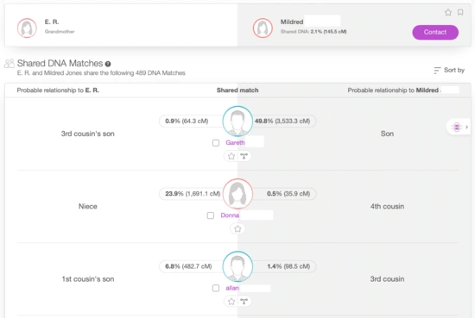The image size is (475, 318).
Task: Click E. R. profile avatar in header
Action: pos(27,28)
